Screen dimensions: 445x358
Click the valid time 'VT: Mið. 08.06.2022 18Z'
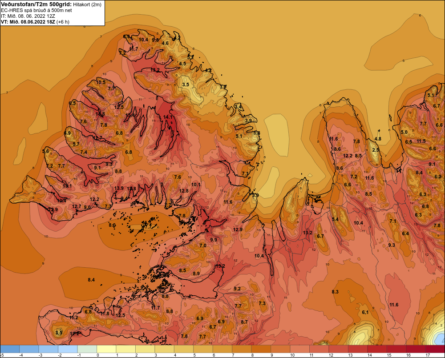[x=28, y=21]
